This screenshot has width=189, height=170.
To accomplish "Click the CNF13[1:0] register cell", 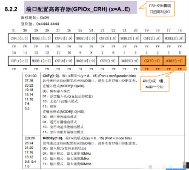I will (108, 38).
